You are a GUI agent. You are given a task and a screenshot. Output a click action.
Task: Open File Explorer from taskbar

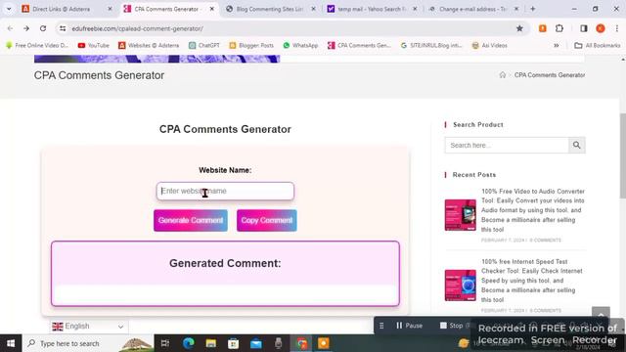click(211, 343)
